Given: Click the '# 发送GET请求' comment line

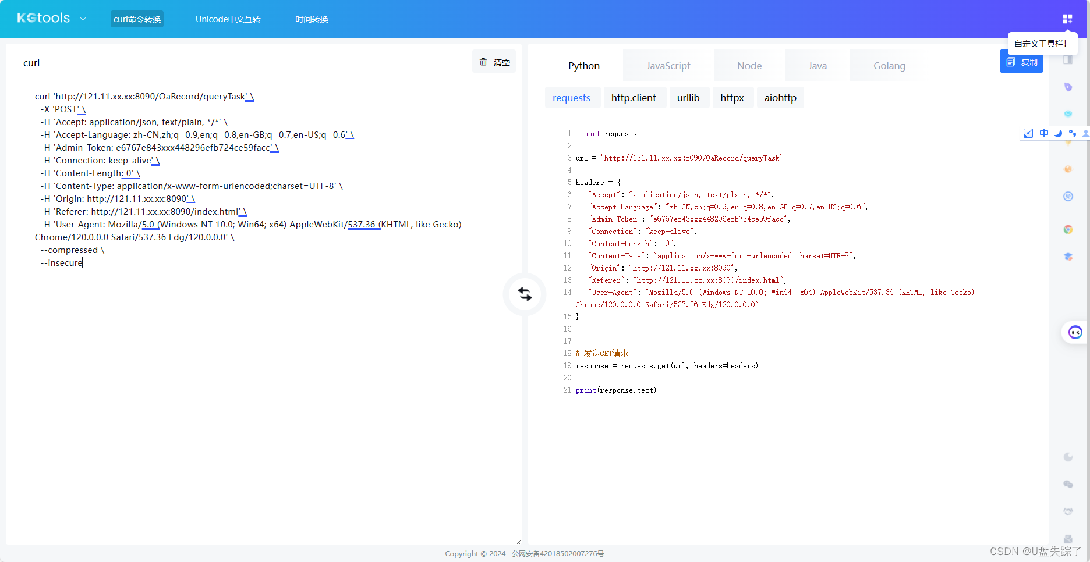Looking at the screenshot, I should [602, 354].
